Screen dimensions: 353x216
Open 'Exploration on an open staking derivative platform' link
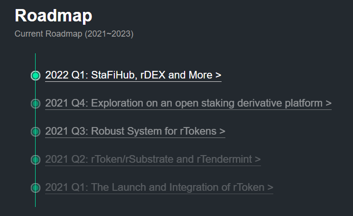(x=188, y=103)
